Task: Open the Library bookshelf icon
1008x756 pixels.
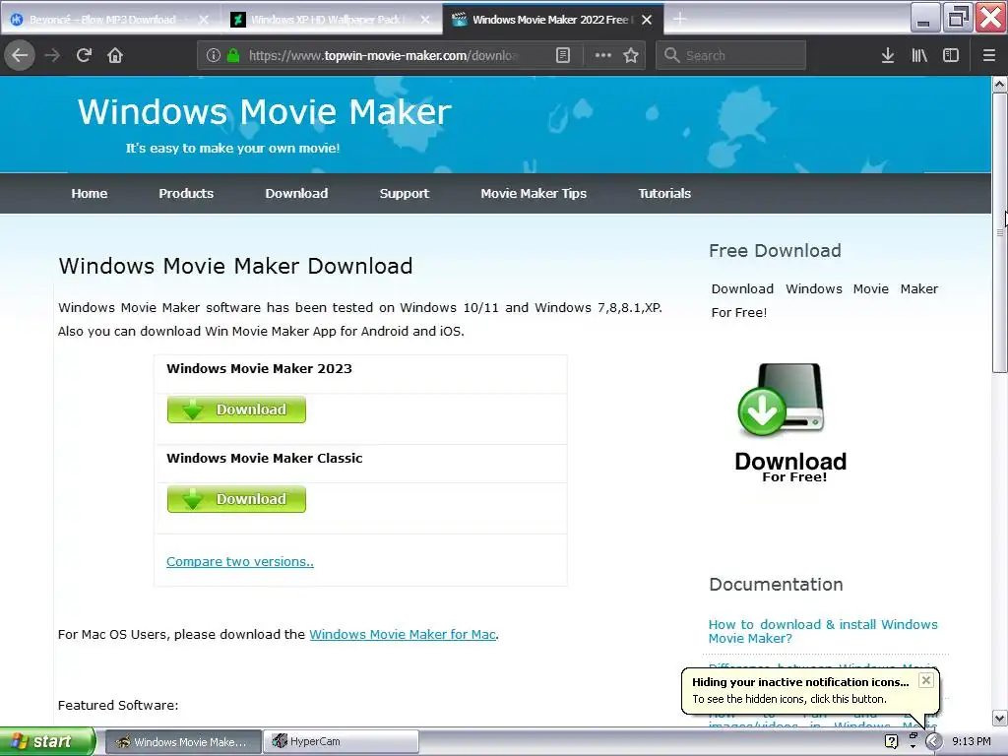Action: (919, 55)
